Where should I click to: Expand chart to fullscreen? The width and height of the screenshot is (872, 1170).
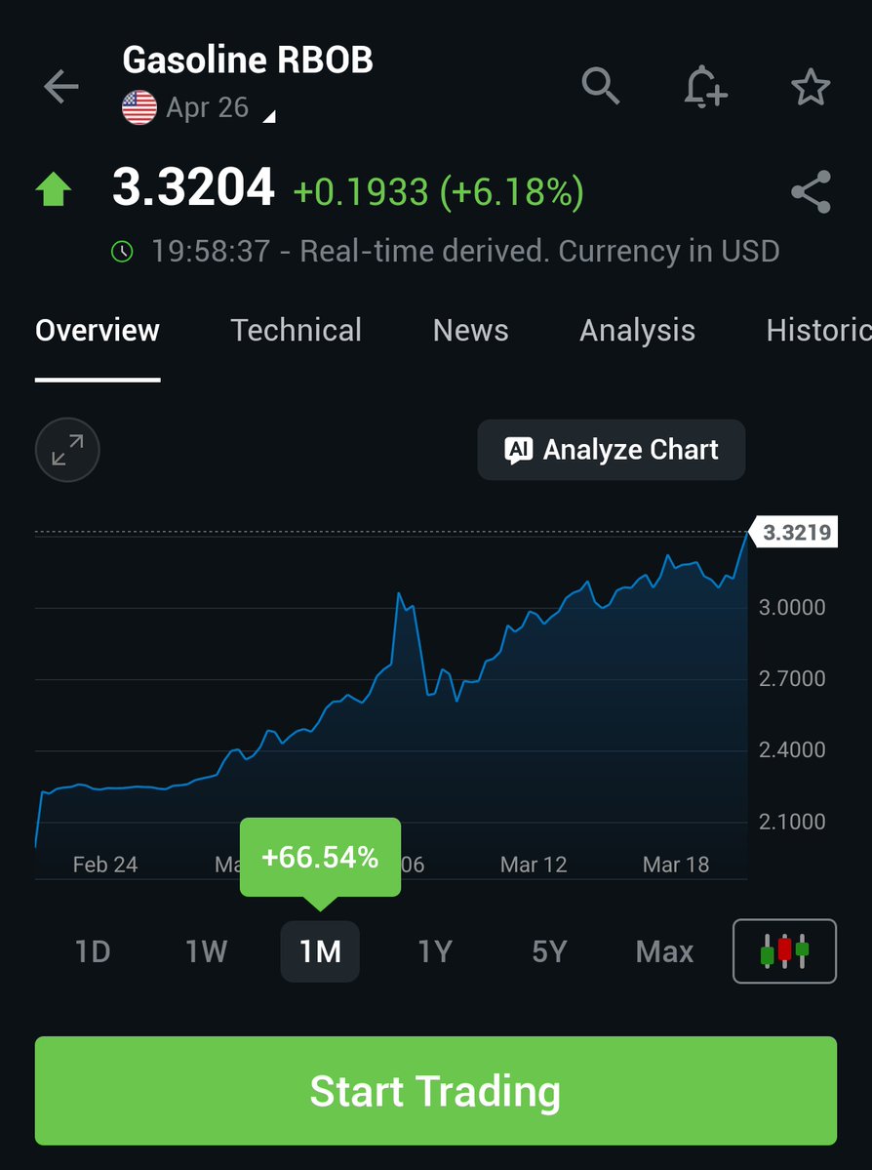pyautogui.click(x=67, y=450)
